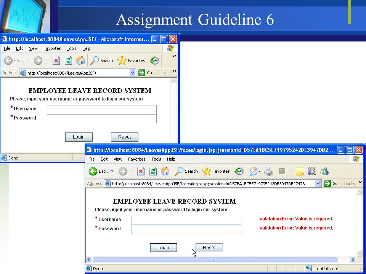
Task: Click Username field in rear LeavesAppJSF window
Action: pyautogui.click(x=101, y=110)
